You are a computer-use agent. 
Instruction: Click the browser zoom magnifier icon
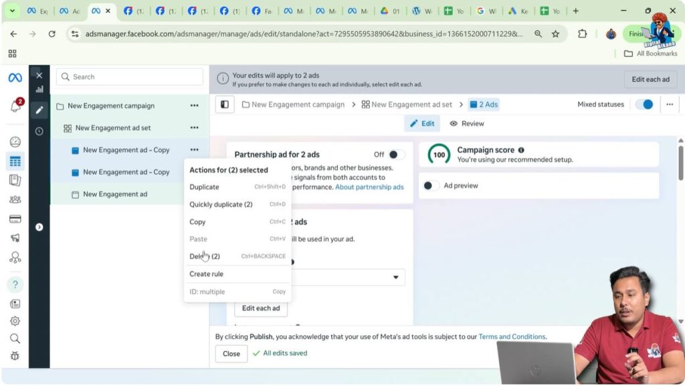tap(538, 33)
